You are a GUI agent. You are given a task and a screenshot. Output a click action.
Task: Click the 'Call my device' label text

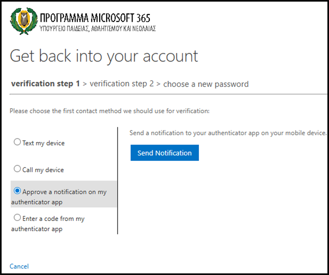click(43, 170)
